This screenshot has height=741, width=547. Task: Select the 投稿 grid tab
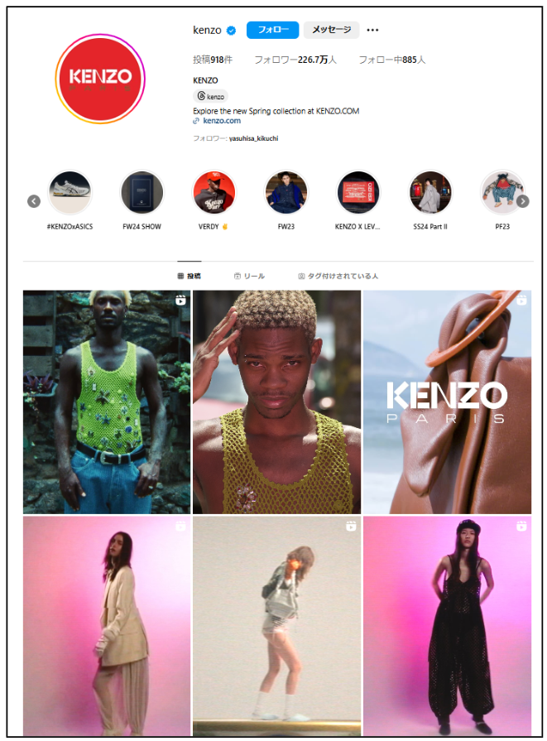pos(189,276)
